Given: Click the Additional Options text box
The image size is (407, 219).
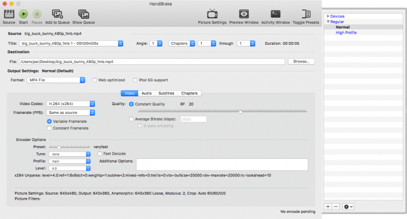Looking at the screenshot, I should pyautogui.click(x=222, y=164).
